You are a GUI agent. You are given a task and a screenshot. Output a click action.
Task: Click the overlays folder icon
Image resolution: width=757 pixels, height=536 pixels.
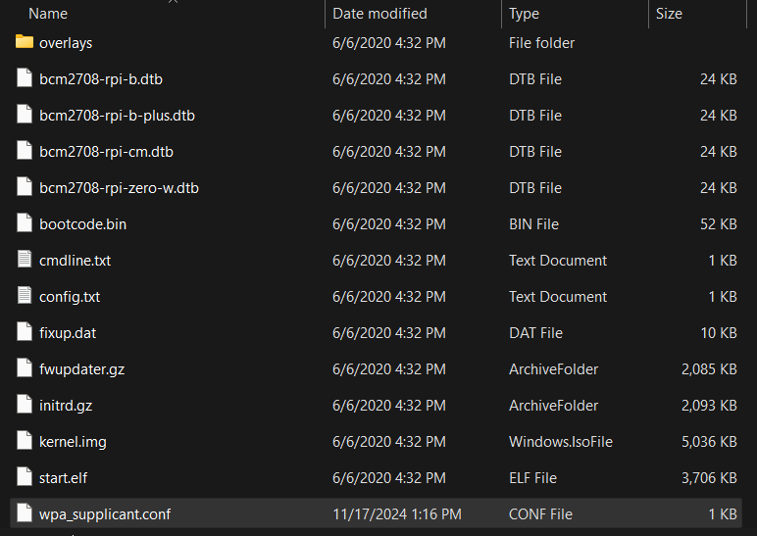pyautogui.click(x=25, y=42)
